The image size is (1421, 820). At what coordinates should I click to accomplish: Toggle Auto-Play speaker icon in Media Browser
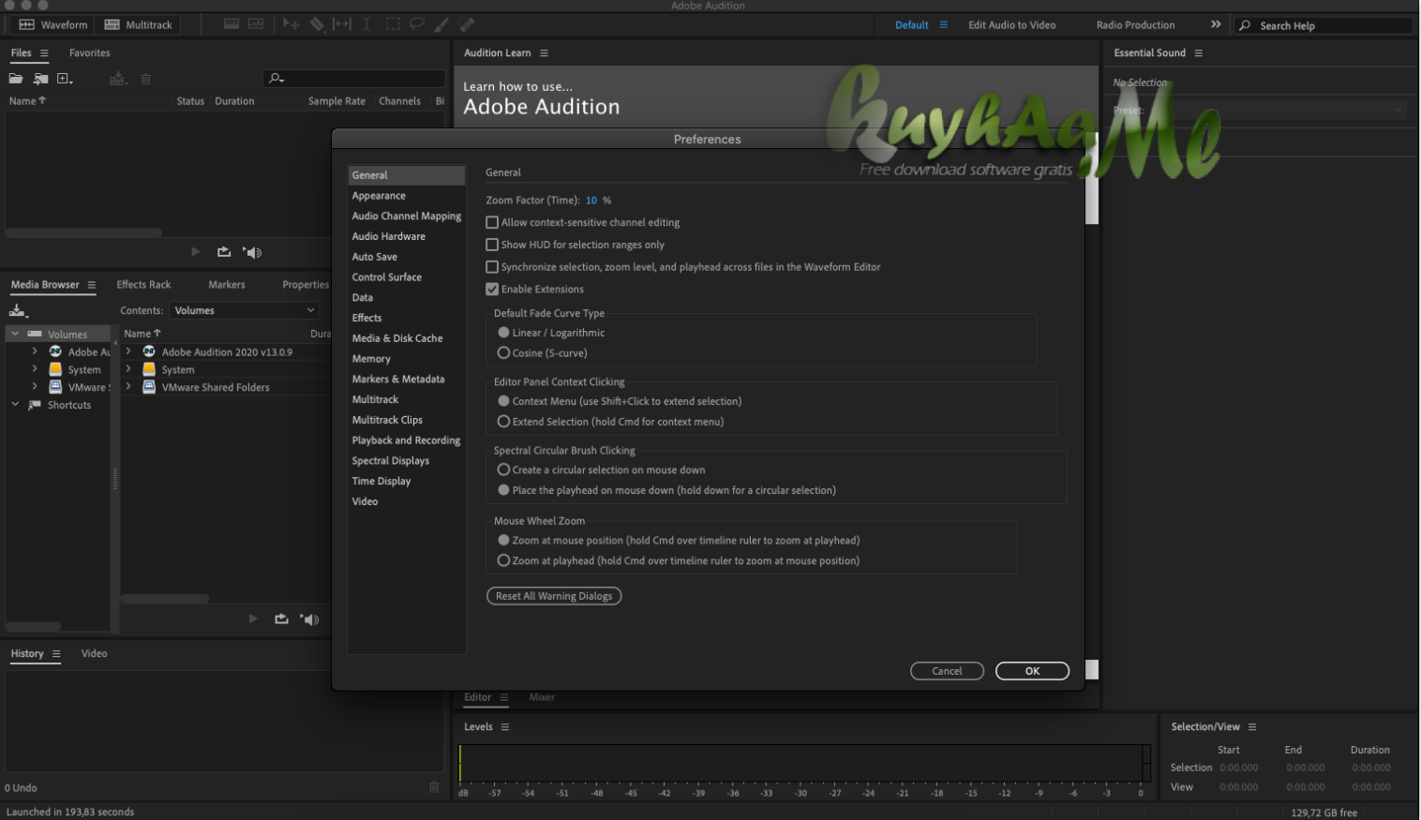point(309,619)
